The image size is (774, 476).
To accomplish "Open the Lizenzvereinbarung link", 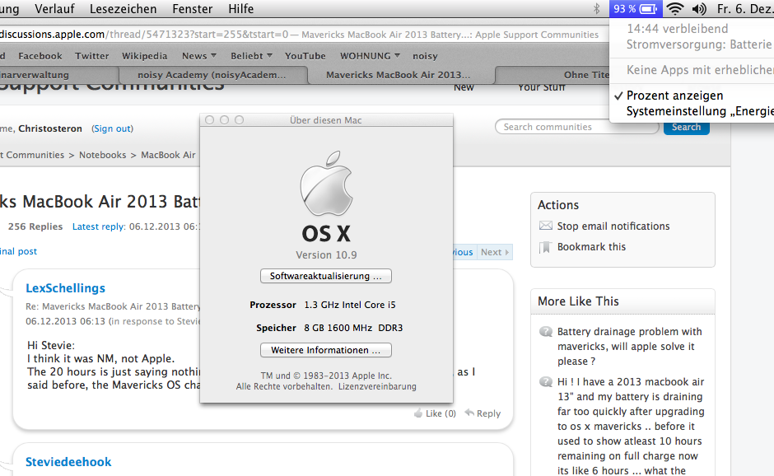I will [377, 386].
